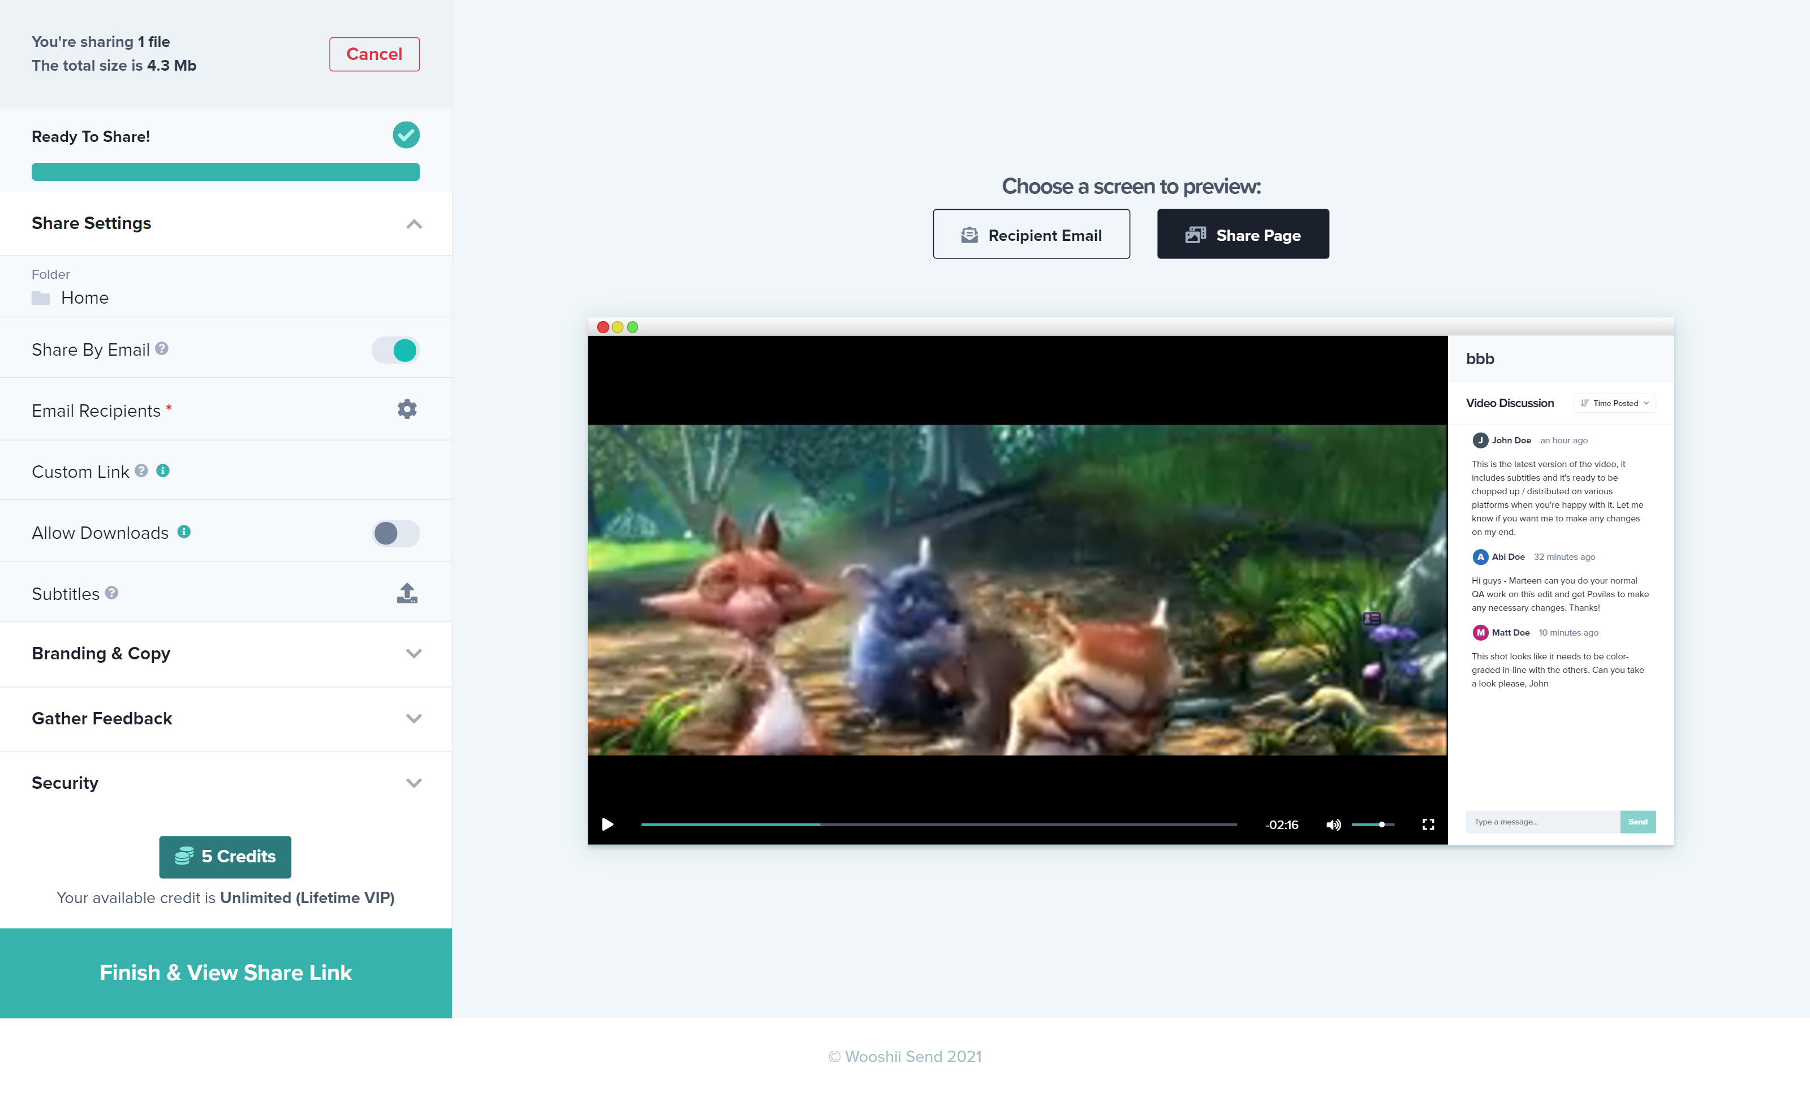This screenshot has width=1810, height=1114.
Task: Click Matt Doe's avatar in discussion
Action: (x=1480, y=633)
